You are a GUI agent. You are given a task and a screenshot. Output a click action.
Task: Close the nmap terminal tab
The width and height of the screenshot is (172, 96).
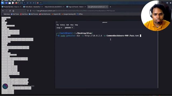tap(62, 28)
